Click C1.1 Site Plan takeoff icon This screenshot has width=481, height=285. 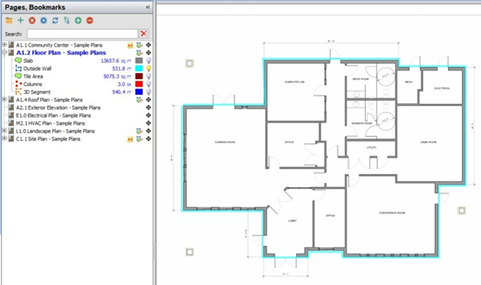click(139, 139)
